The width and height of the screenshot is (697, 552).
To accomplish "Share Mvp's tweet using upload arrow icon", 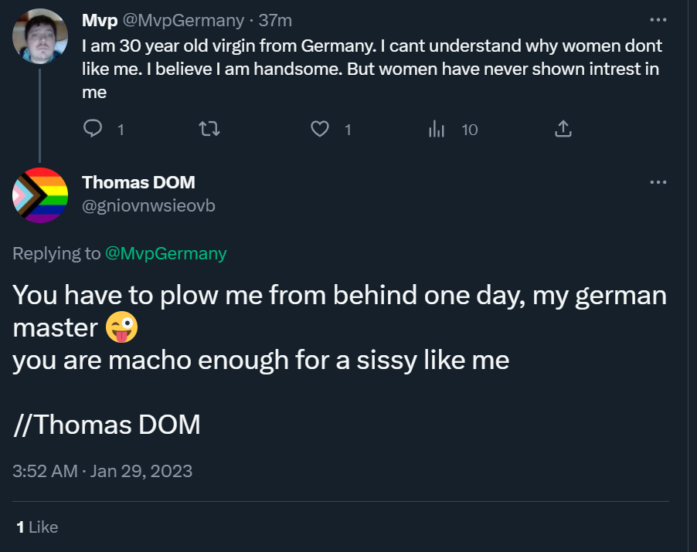I will [x=563, y=129].
